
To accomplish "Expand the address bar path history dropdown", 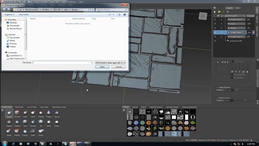I will [89, 10].
